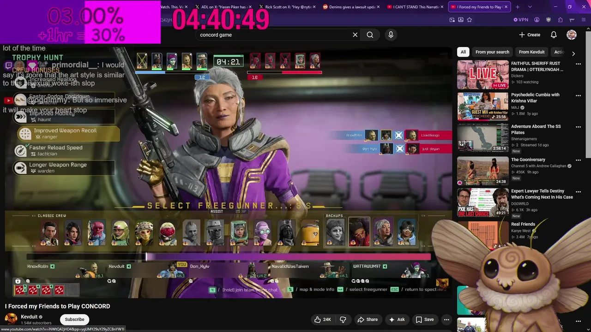Open the browser extensions puzzle icon
This screenshot has height=332, width=591.
[560, 20]
